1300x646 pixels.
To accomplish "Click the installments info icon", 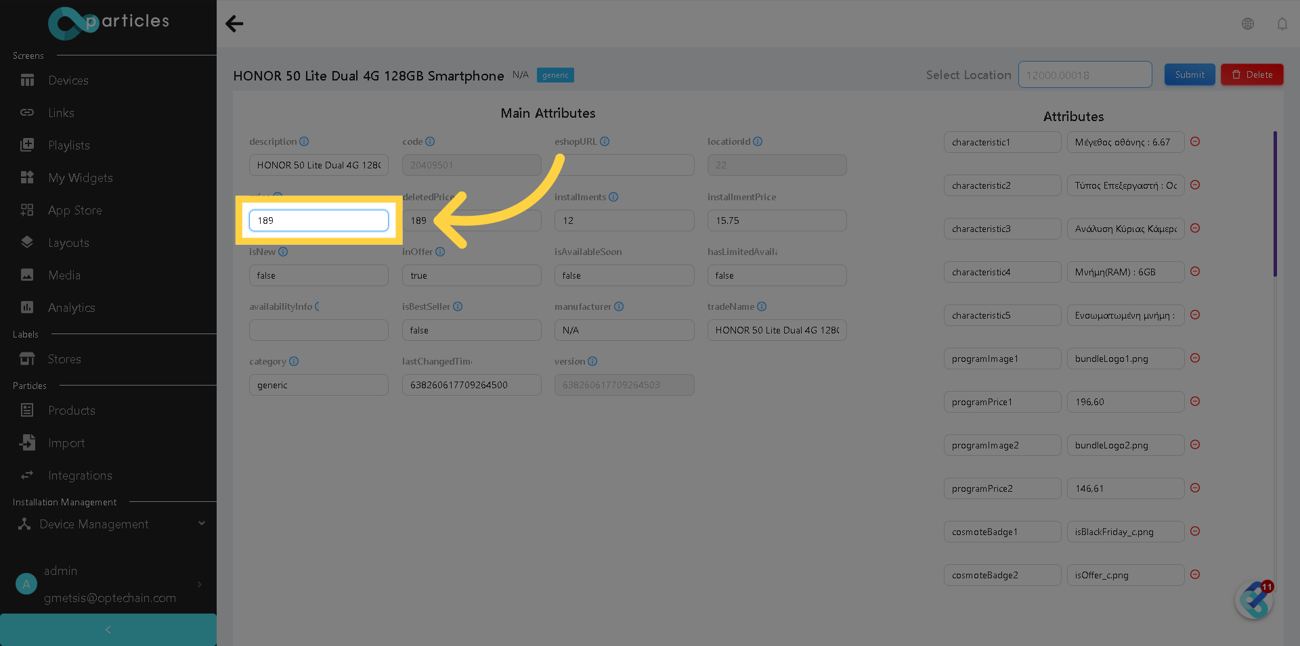I will click(x=613, y=197).
